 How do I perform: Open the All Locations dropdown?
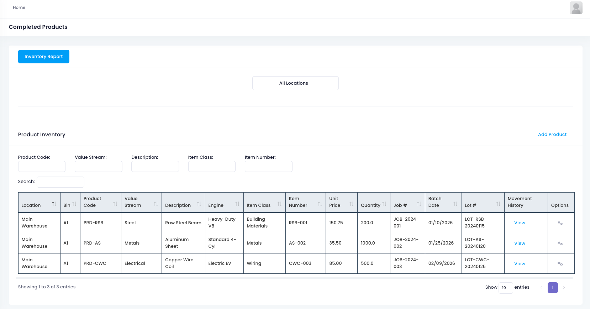coord(295,83)
